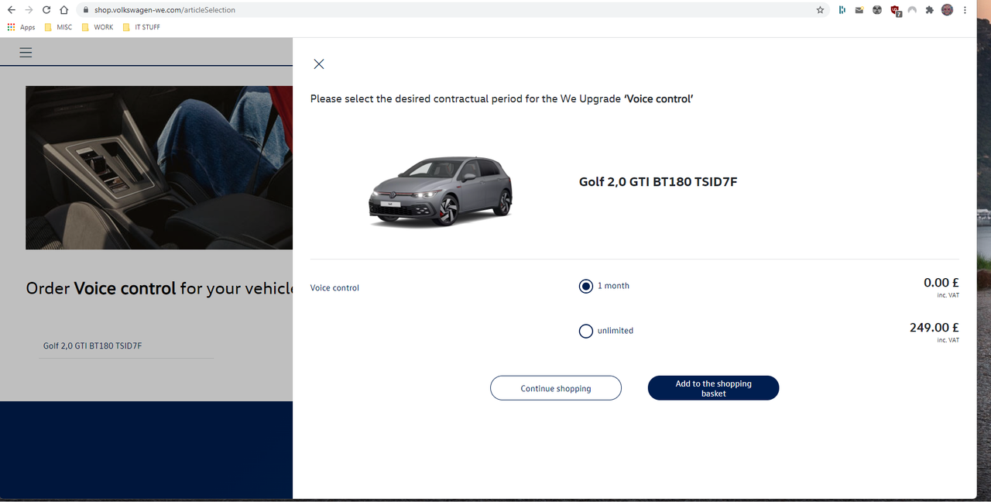Click the 249.00 £ price
Image resolution: width=991 pixels, height=502 pixels.
[x=934, y=328]
